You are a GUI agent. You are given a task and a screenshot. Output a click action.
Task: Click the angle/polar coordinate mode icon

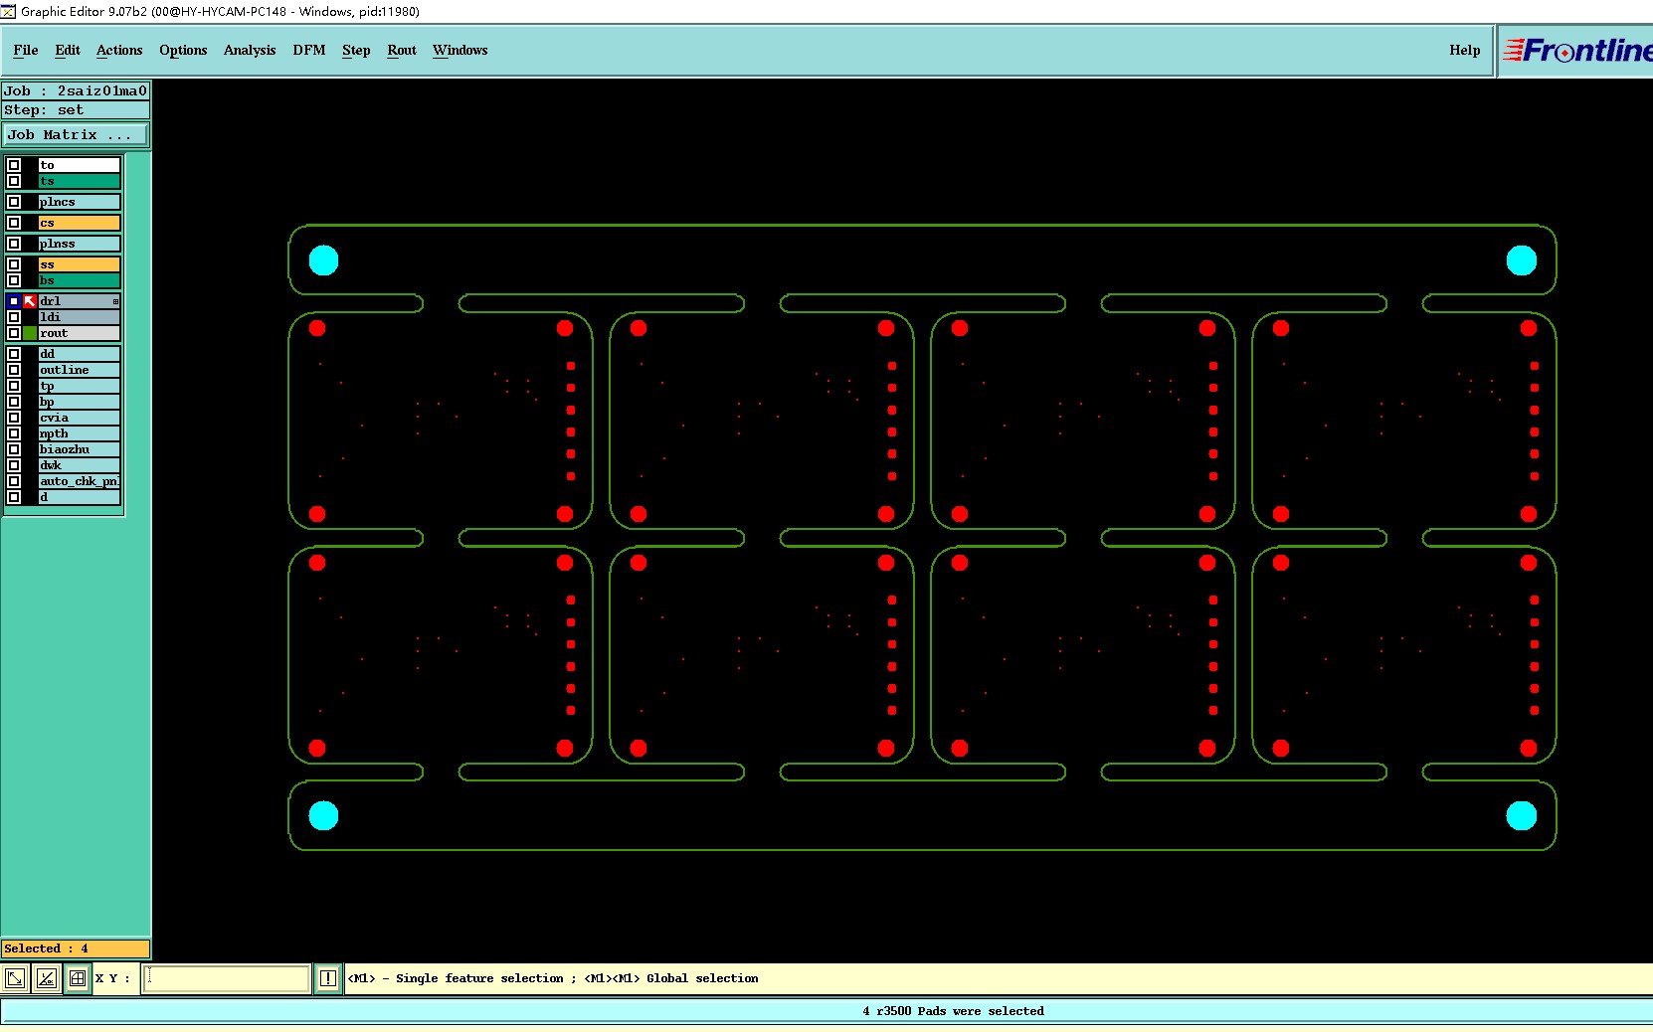(x=46, y=978)
